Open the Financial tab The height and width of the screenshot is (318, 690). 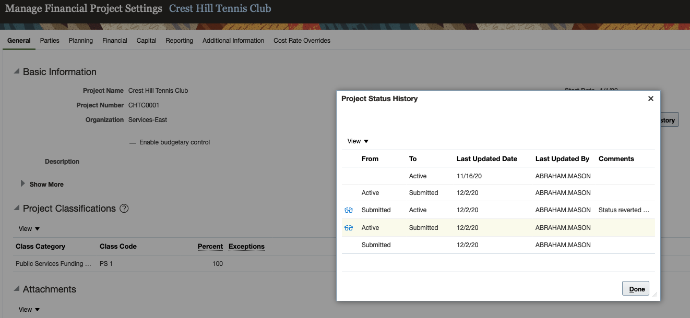115,41
